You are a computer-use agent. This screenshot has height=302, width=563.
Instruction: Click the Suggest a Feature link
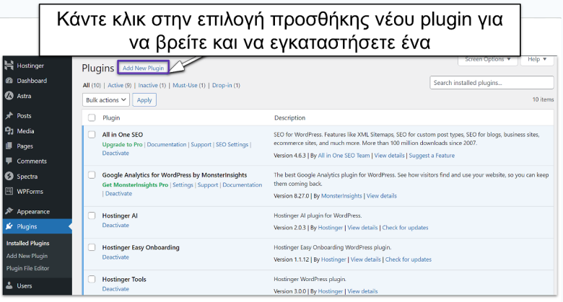432,156
